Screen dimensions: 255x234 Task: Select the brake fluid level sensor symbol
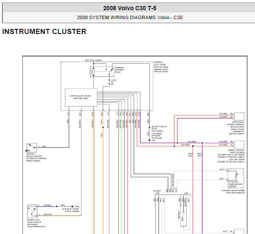click(x=32, y=211)
